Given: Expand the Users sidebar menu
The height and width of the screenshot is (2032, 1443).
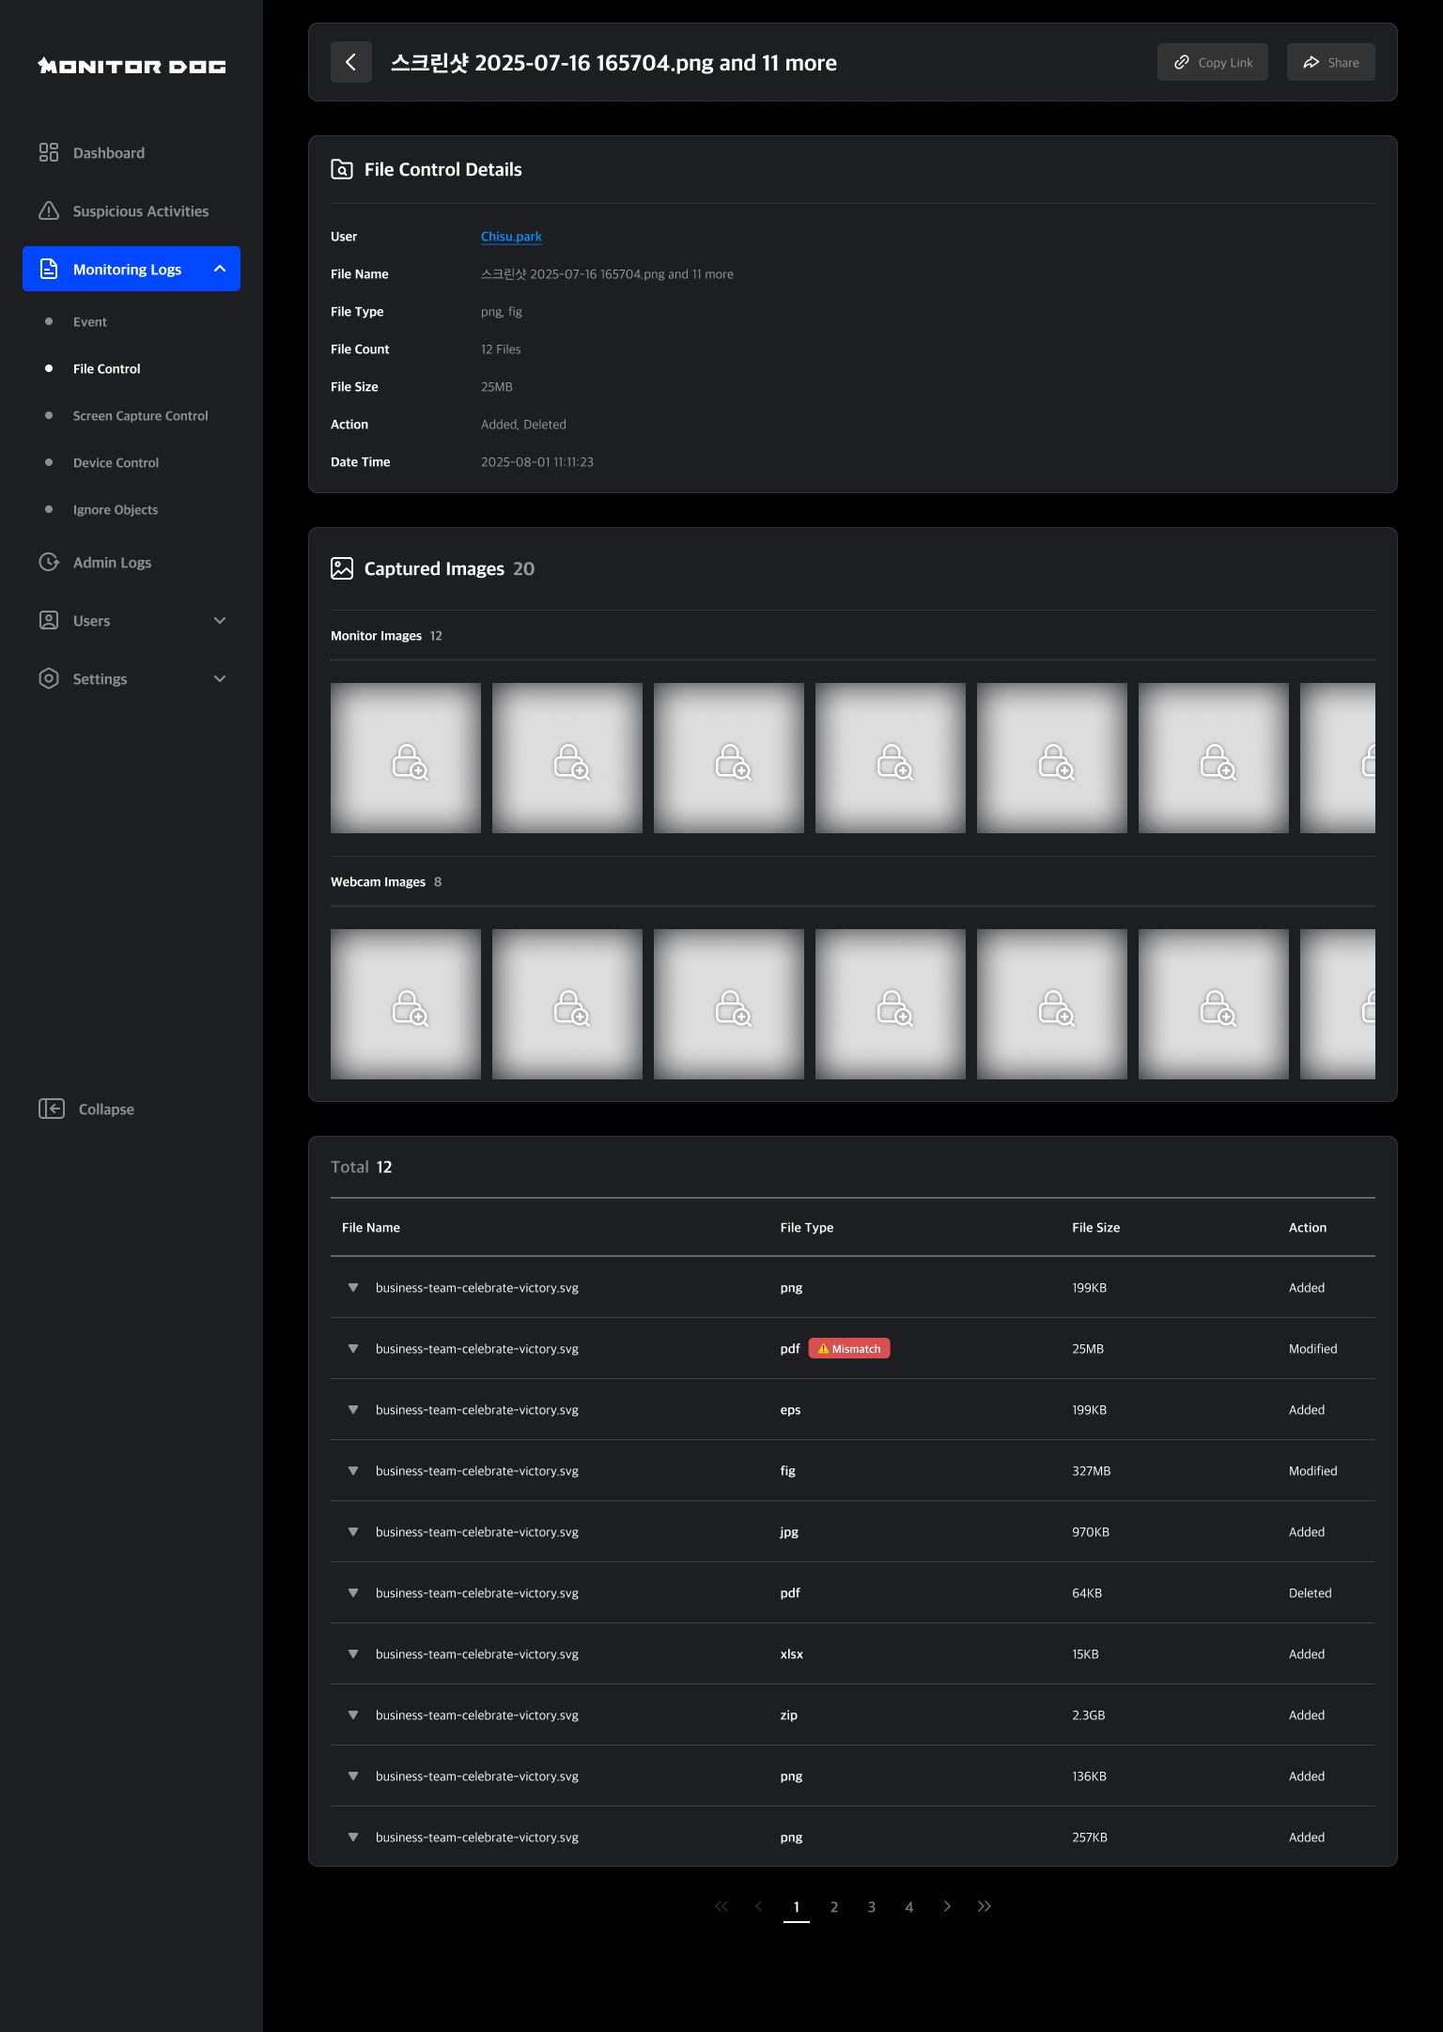Looking at the screenshot, I should coord(220,621).
